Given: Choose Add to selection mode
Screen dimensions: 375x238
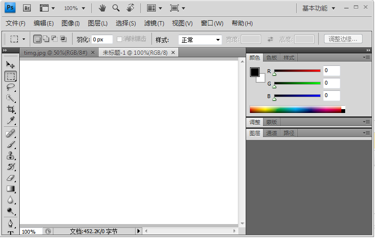Looking at the screenshot, I should [46, 39].
